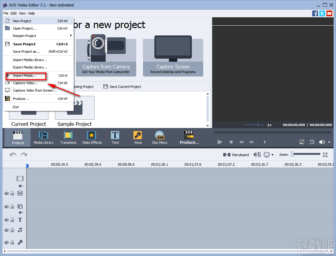Jump to next frame
Viewport: 336px width, 256px height.
point(252,142)
